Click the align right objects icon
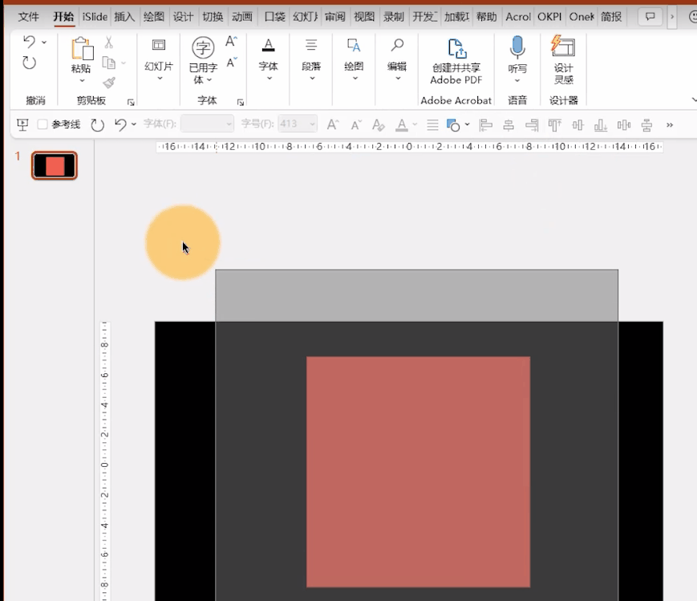Image resolution: width=697 pixels, height=601 pixels. (x=532, y=125)
